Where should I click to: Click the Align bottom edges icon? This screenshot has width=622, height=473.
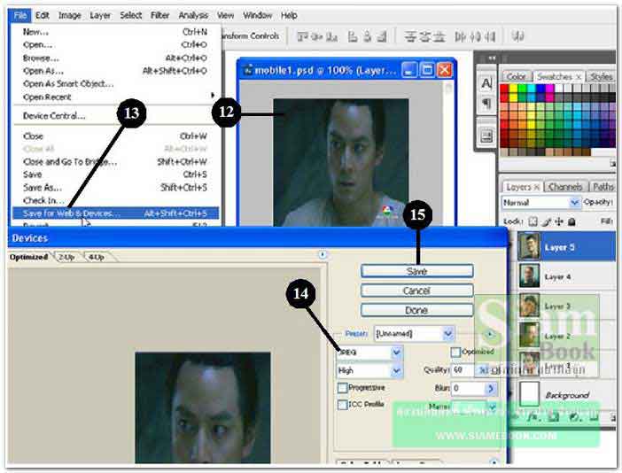coord(331,37)
